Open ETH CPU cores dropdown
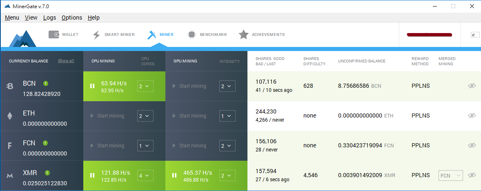Image resolution: width=481 pixels, height=191 pixels. tap(145, 116)
